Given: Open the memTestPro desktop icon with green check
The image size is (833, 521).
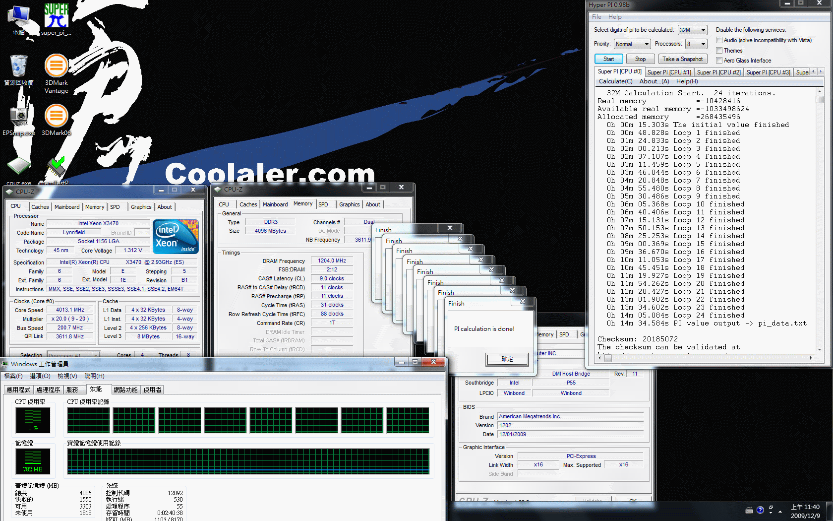Looking at the screenshot, I should (56, 171).
